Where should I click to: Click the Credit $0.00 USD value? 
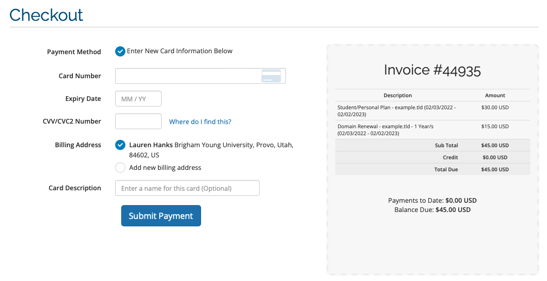(495, 157)
